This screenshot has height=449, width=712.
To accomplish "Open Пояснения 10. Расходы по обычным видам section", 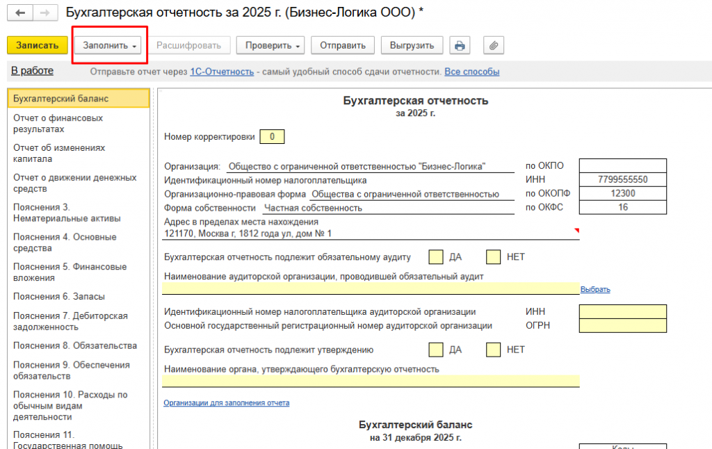I will [79, 406].
